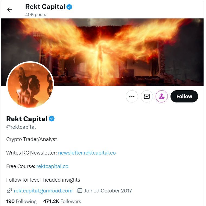
Task: Click the verified badge in the top header
Action: pos(69,7)
